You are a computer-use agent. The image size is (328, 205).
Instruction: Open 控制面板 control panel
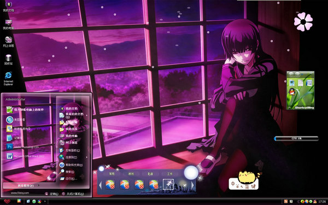pos(70,150)
